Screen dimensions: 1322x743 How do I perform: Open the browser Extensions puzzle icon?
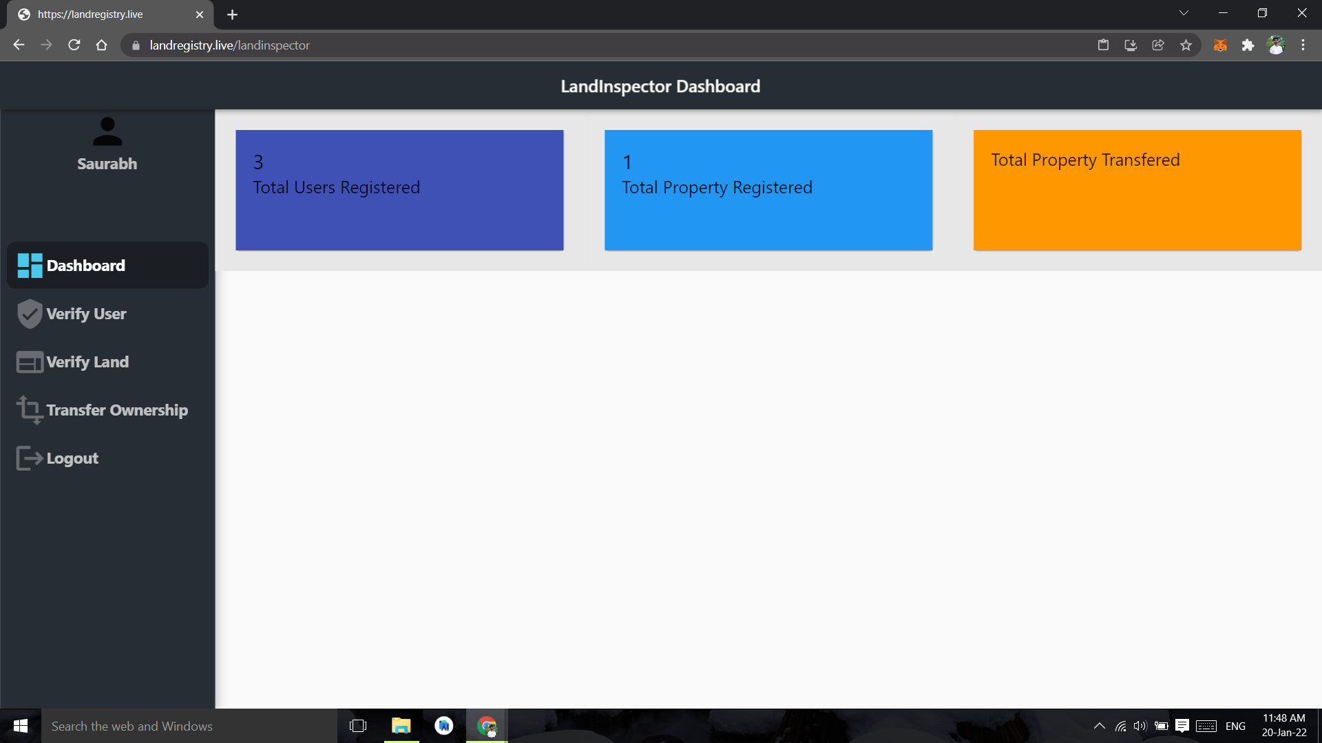click(1248, 45)
